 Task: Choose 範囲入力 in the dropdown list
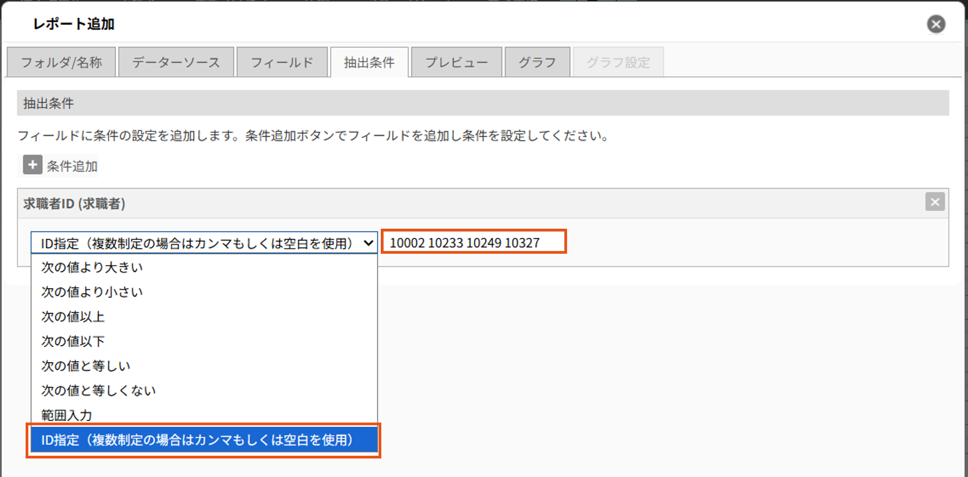(x=204, y=415)
